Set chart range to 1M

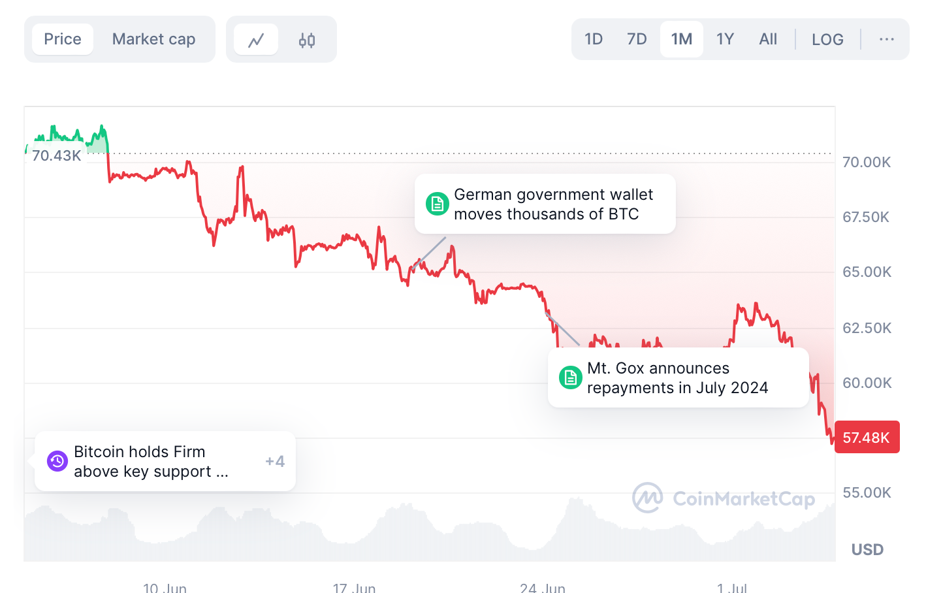pos(682,39)
